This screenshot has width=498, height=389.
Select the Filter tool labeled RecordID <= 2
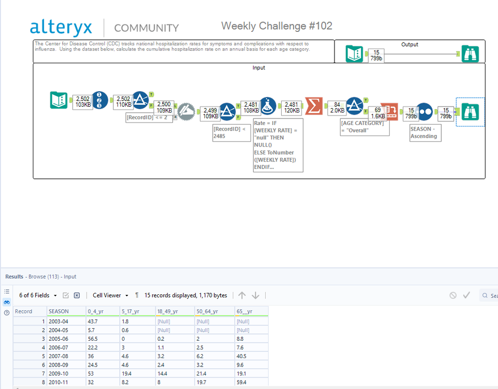tap(141, 100)
